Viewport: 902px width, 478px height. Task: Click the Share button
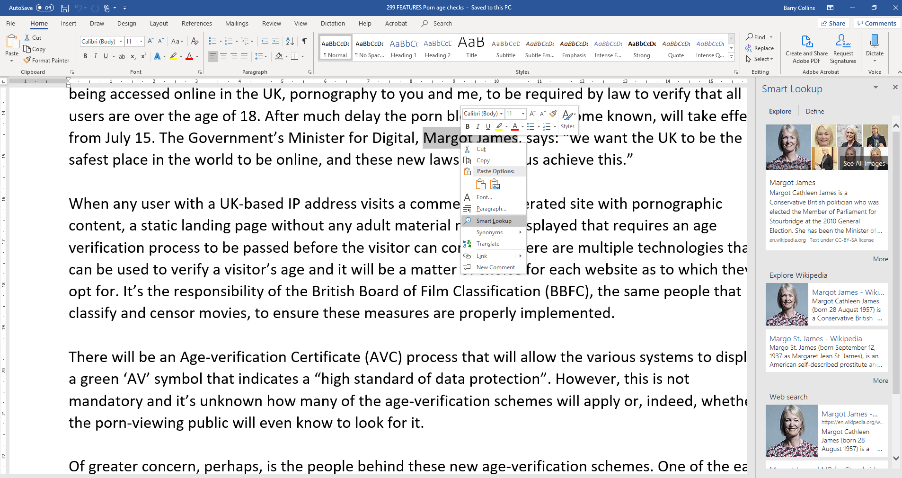(834, 23)
